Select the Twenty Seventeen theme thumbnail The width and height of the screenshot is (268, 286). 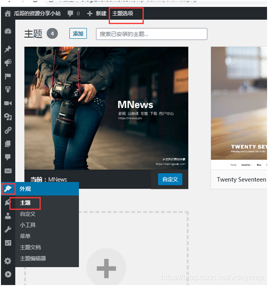pyautogui.click(x=239, y=108)
